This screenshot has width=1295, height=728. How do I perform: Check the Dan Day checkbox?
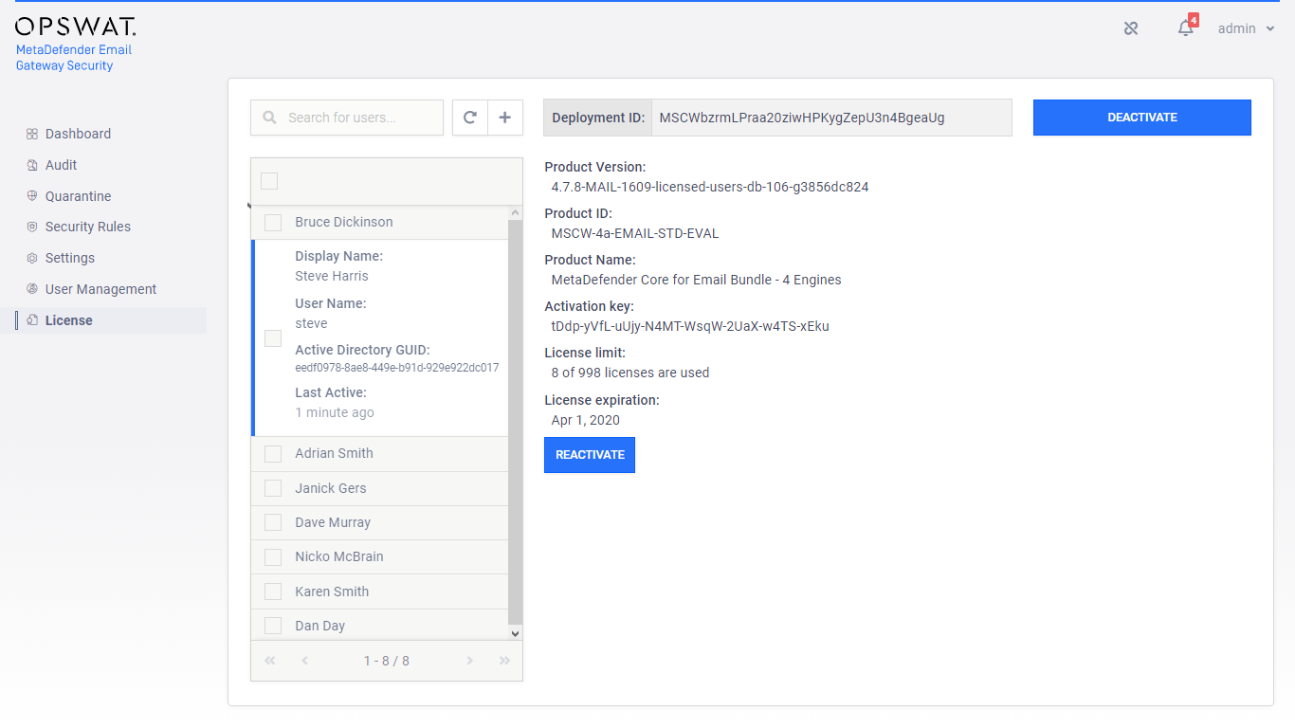[x=273, y=626]
